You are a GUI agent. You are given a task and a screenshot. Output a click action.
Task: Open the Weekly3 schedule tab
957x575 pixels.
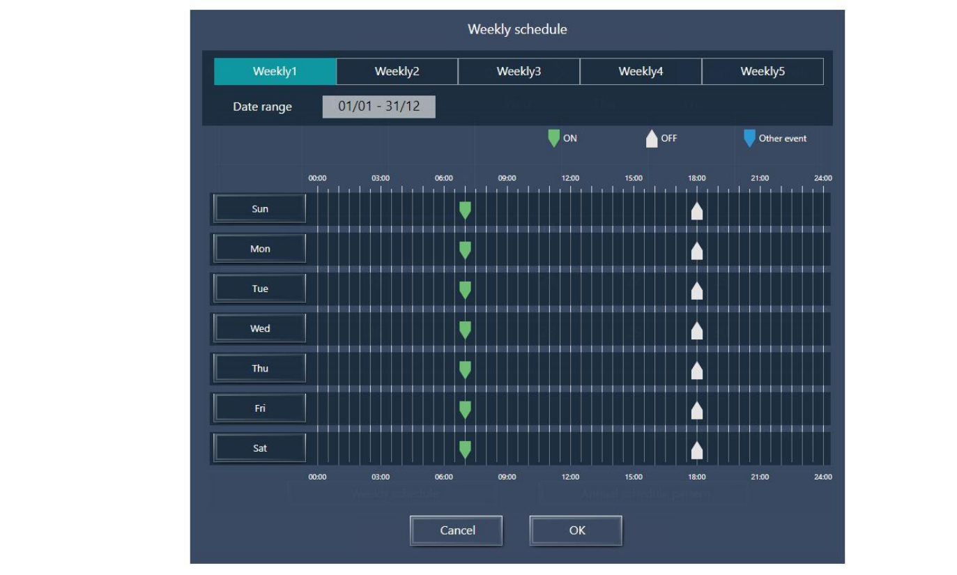tap(519, 71)
